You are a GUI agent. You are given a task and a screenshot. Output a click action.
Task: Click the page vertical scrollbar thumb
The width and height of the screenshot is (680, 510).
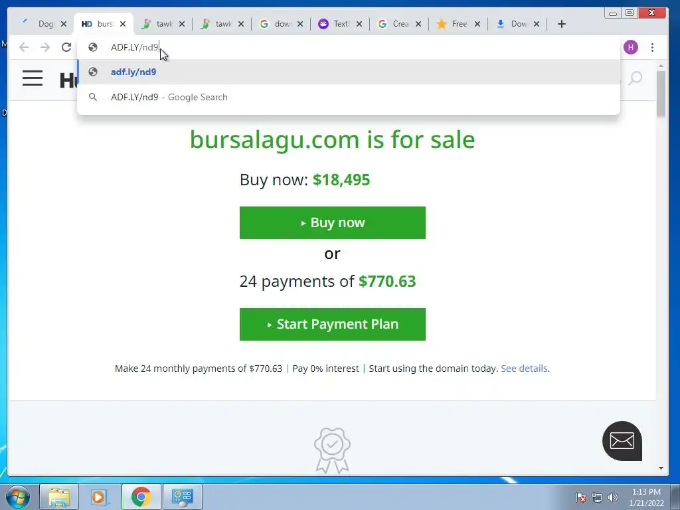[661, 94]
